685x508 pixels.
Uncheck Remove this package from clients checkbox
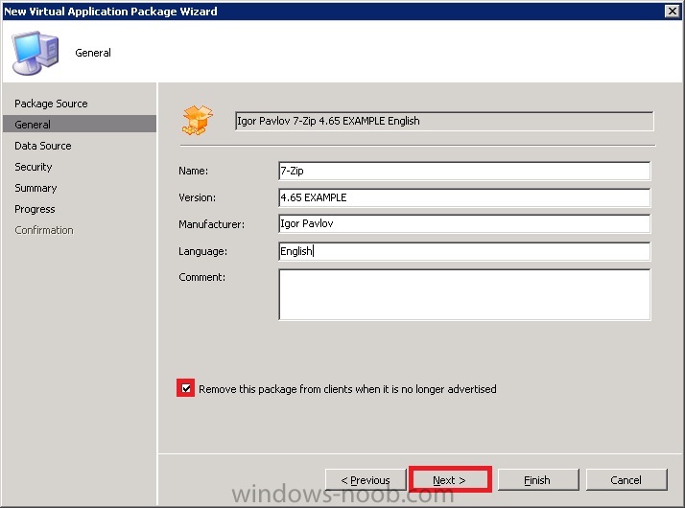tap(186, 388)
